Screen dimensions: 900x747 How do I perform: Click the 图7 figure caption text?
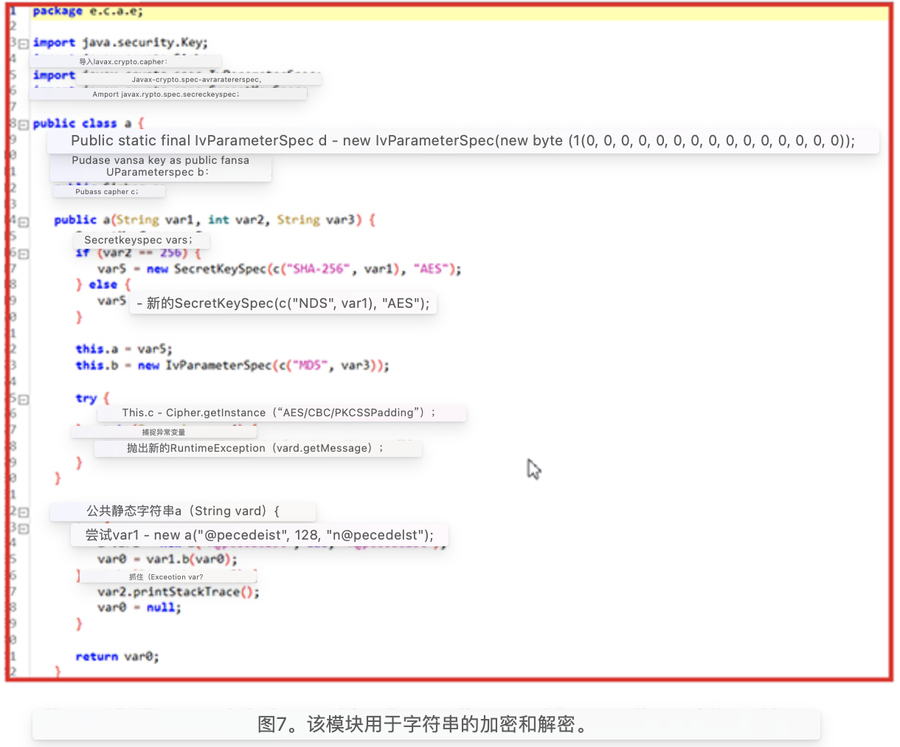[x=426, y=724]
